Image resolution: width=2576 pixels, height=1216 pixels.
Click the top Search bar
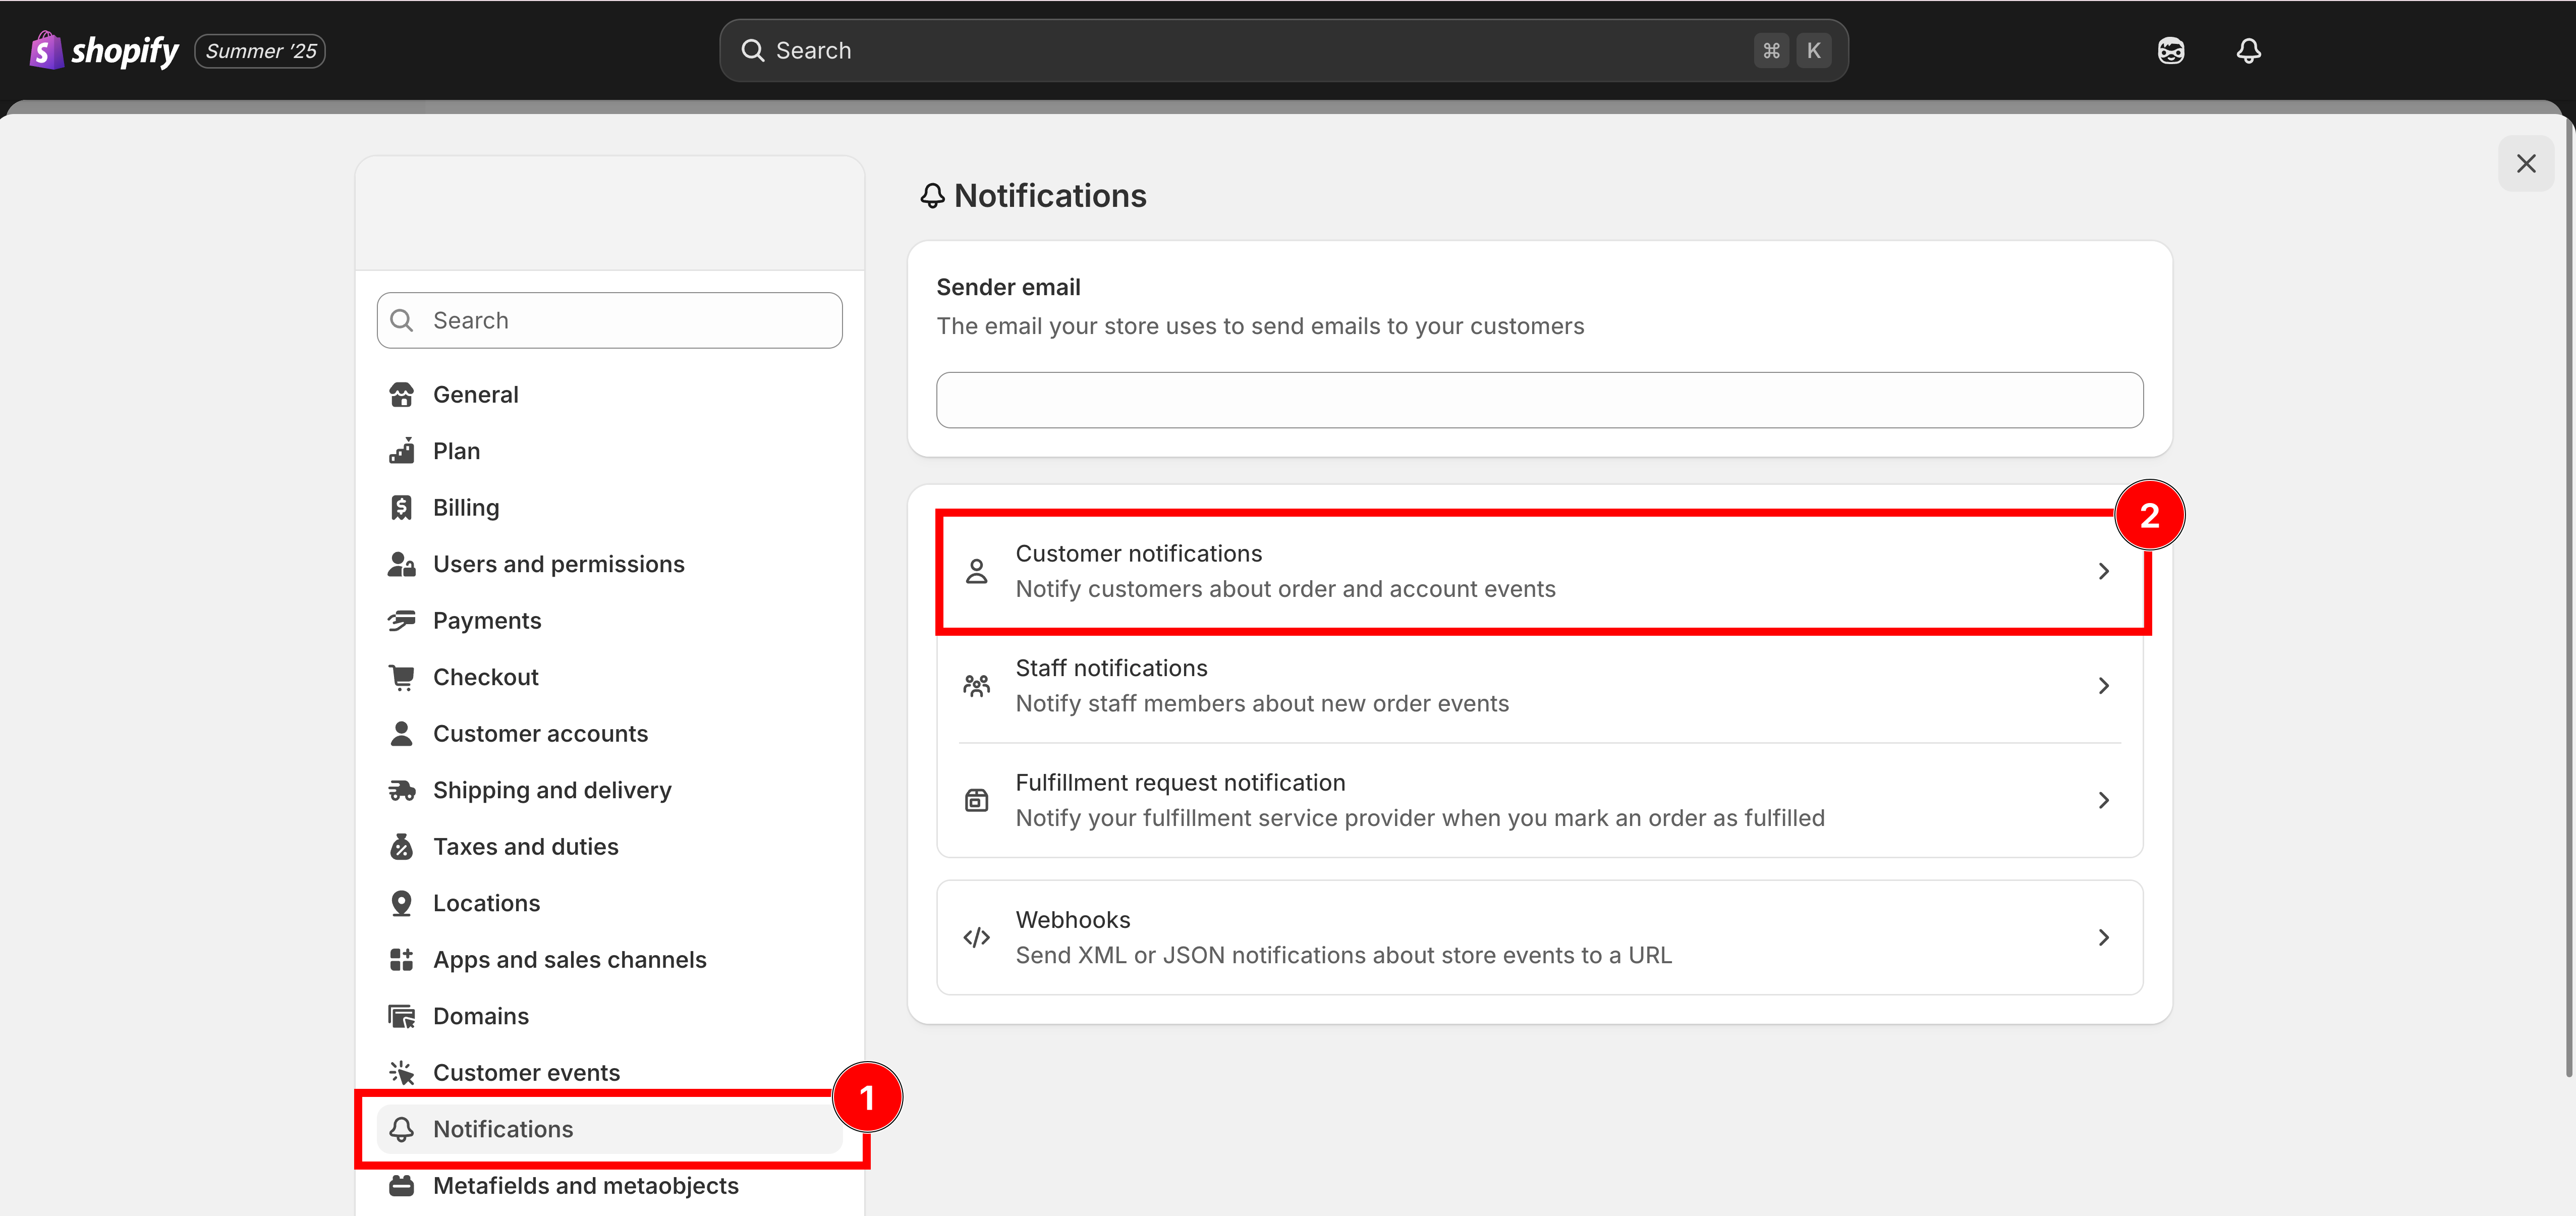tap(1284, 51)
